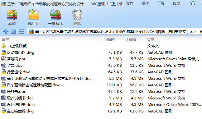
Task: Select file name 主动锥齿轮.dwg
Action: [21, 111]
